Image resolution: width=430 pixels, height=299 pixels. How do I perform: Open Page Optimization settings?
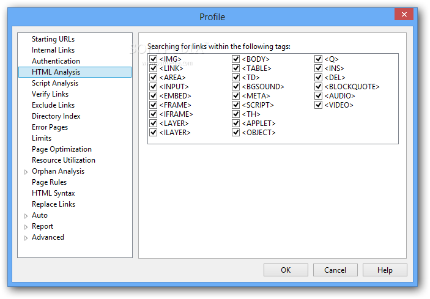click(62, 149)
